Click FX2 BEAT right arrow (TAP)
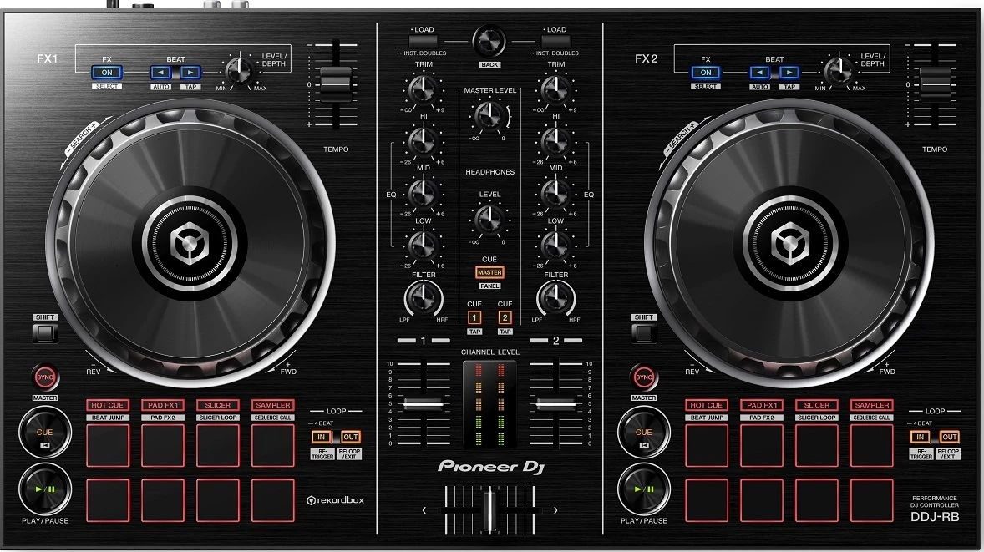Viewport: 984px width, 552px height. pos(789,73)
